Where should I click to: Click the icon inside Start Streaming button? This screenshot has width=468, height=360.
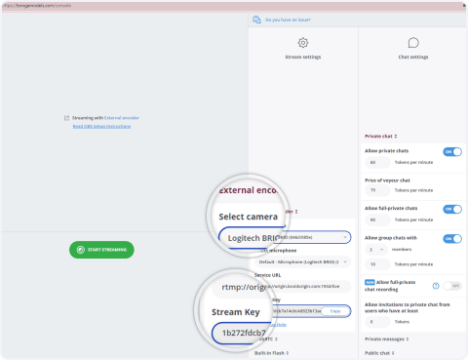pyautogui.click(x=80, y=250)
